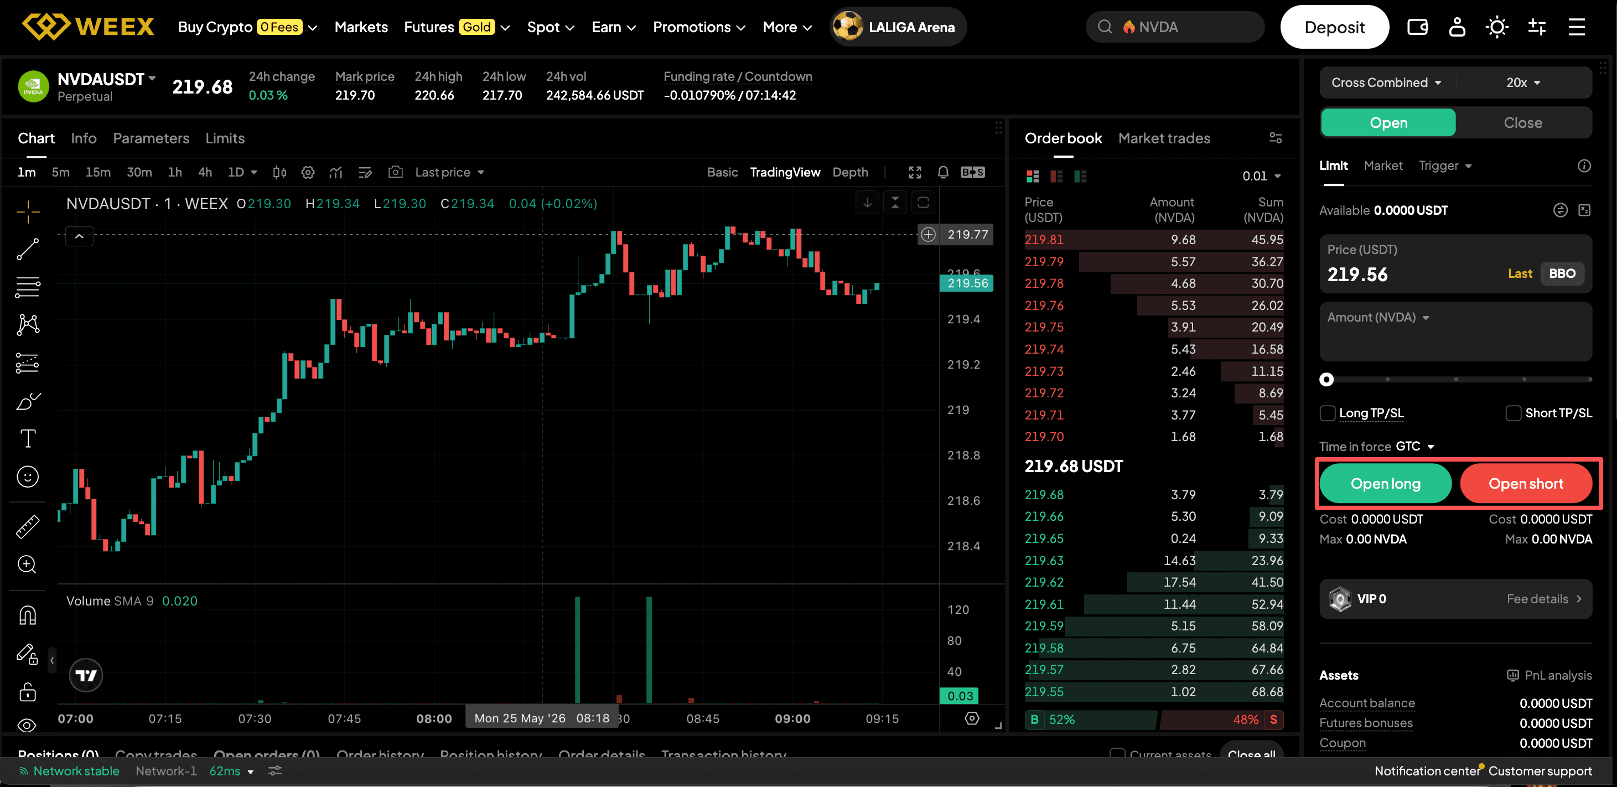Viewport: 1617px width, 787px height.
Task: Click the order amount percentage slider handle
Action: coord(1326,379)
